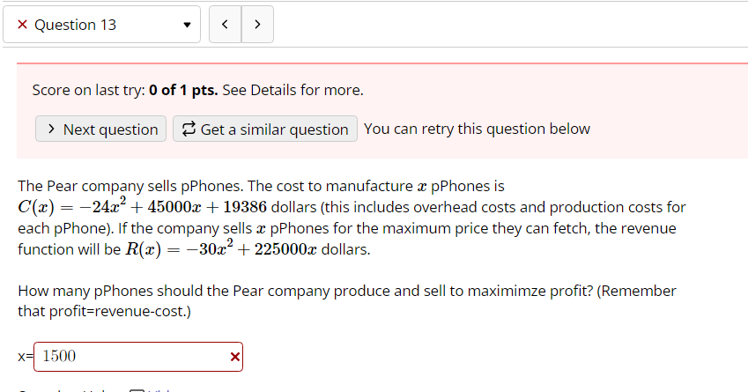748x392 pixels.
Task: Click the 'Score on last try' text
Action: click(x=89, y=90)
